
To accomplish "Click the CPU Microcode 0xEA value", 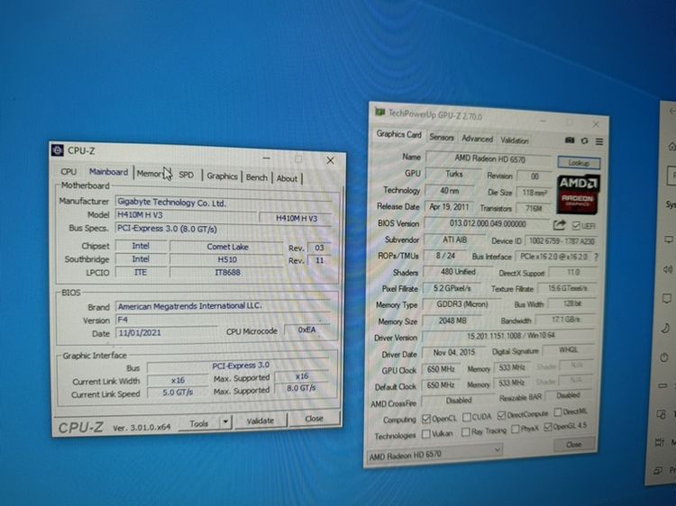I will point(307,330).
